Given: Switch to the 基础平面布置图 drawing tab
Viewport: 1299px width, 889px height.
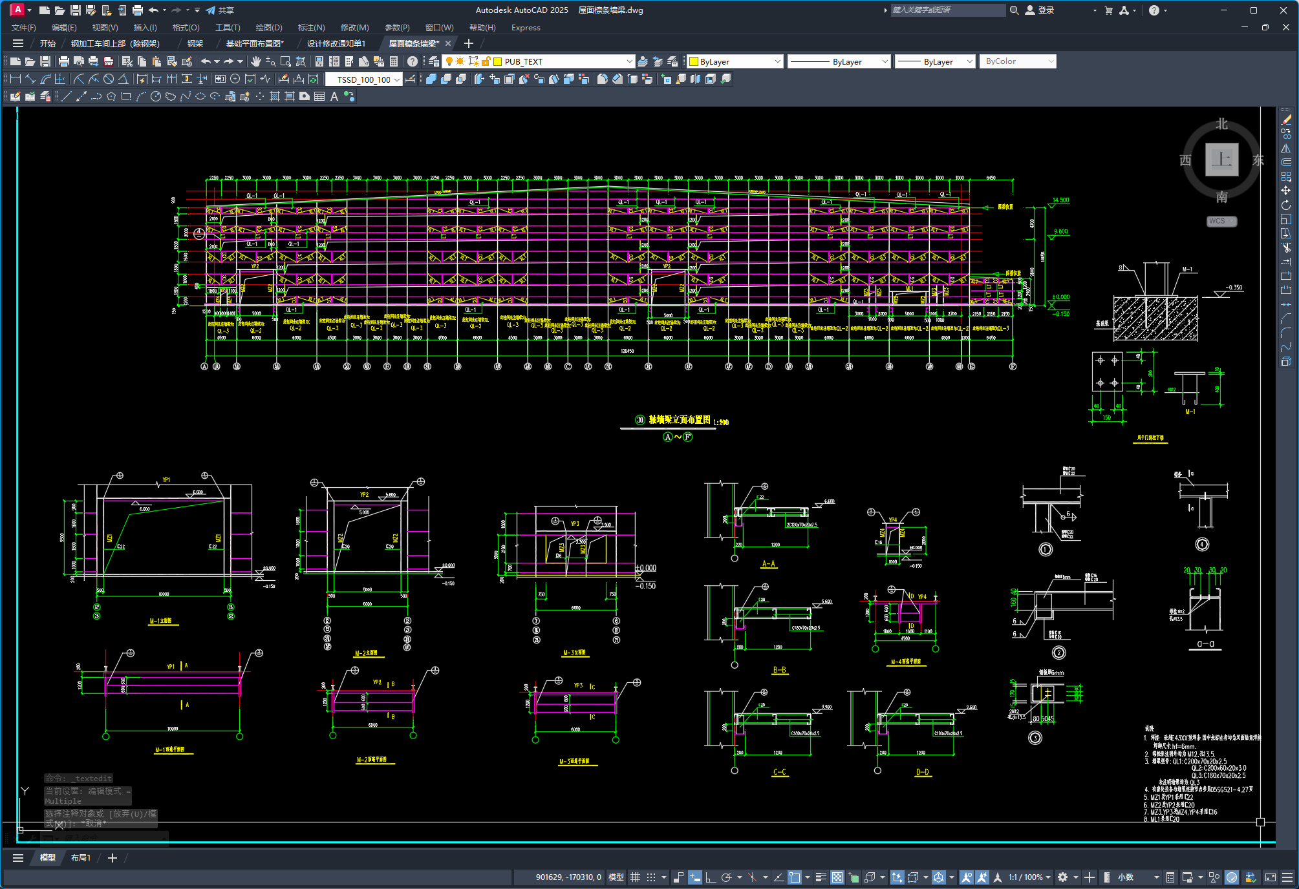Looking at the screenshot, I should click(x=254, y=43).
